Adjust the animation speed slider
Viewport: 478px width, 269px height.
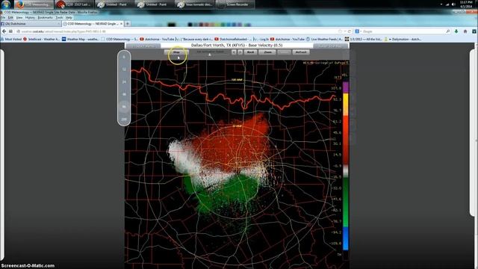210,55
